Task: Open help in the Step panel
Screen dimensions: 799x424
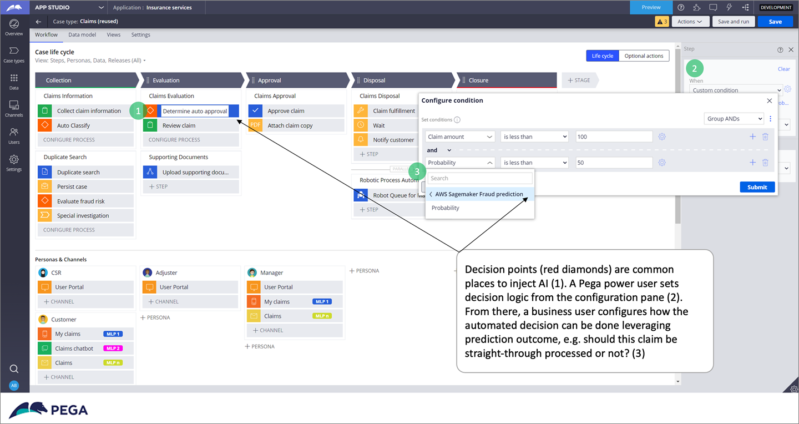Action: (780, 50)
